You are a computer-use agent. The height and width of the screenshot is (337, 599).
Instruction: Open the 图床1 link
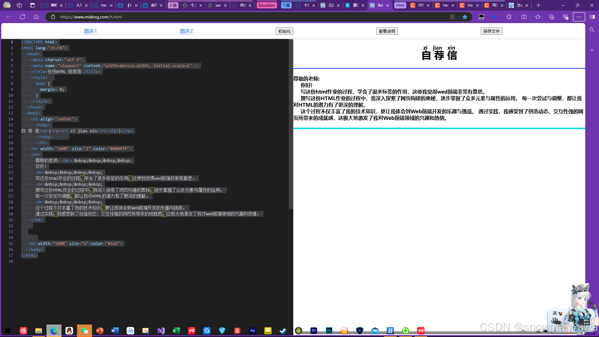(x=90, y=31)
